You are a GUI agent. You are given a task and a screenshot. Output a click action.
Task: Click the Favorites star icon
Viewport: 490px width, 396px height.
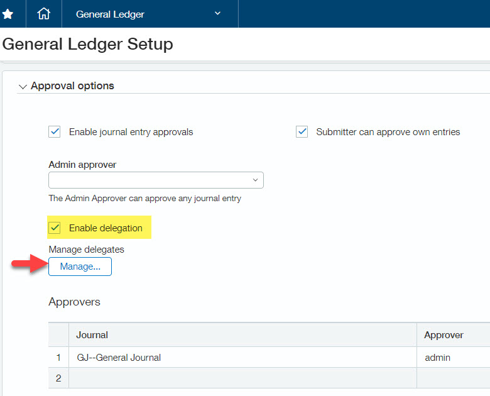click(8, 14)
